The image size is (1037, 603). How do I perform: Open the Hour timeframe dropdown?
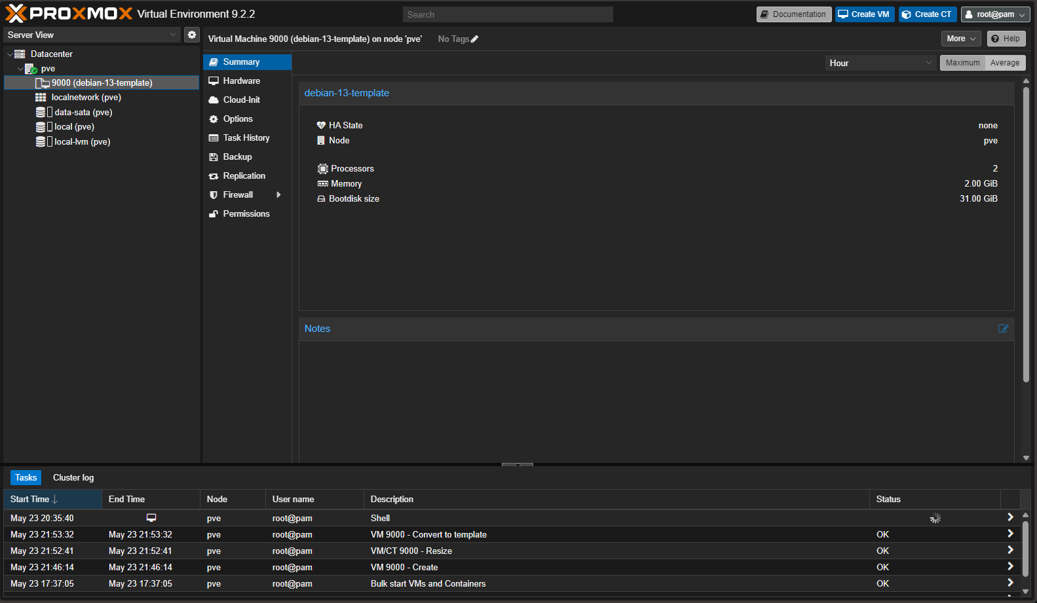[881, 63]
